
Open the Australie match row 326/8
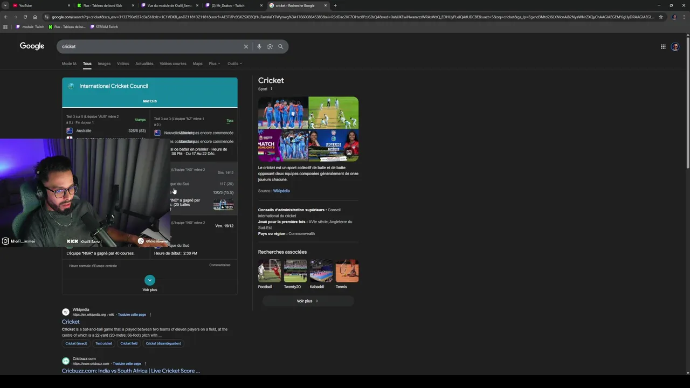[106, 130]
